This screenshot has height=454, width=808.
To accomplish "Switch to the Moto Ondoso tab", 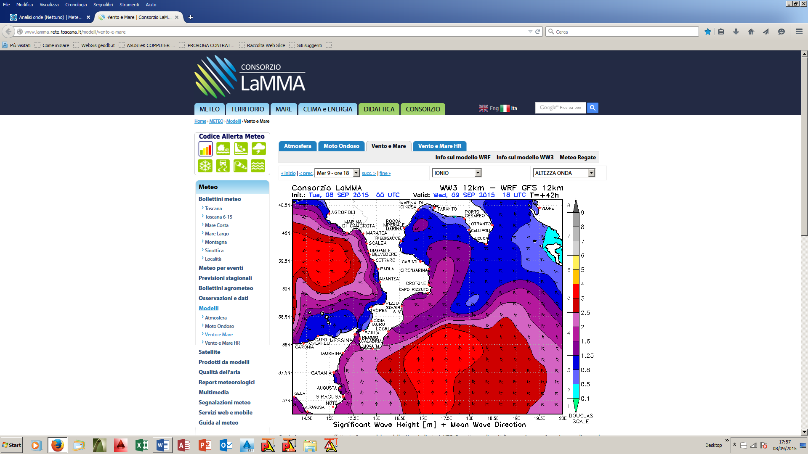I will click(341, 146).
